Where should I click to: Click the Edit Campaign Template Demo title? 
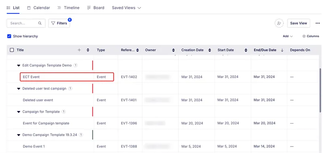(x=47, y=65)
